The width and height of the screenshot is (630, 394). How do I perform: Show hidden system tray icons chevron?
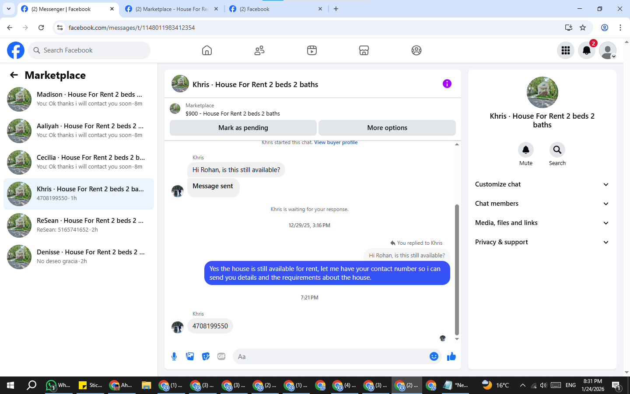[522, 385]
